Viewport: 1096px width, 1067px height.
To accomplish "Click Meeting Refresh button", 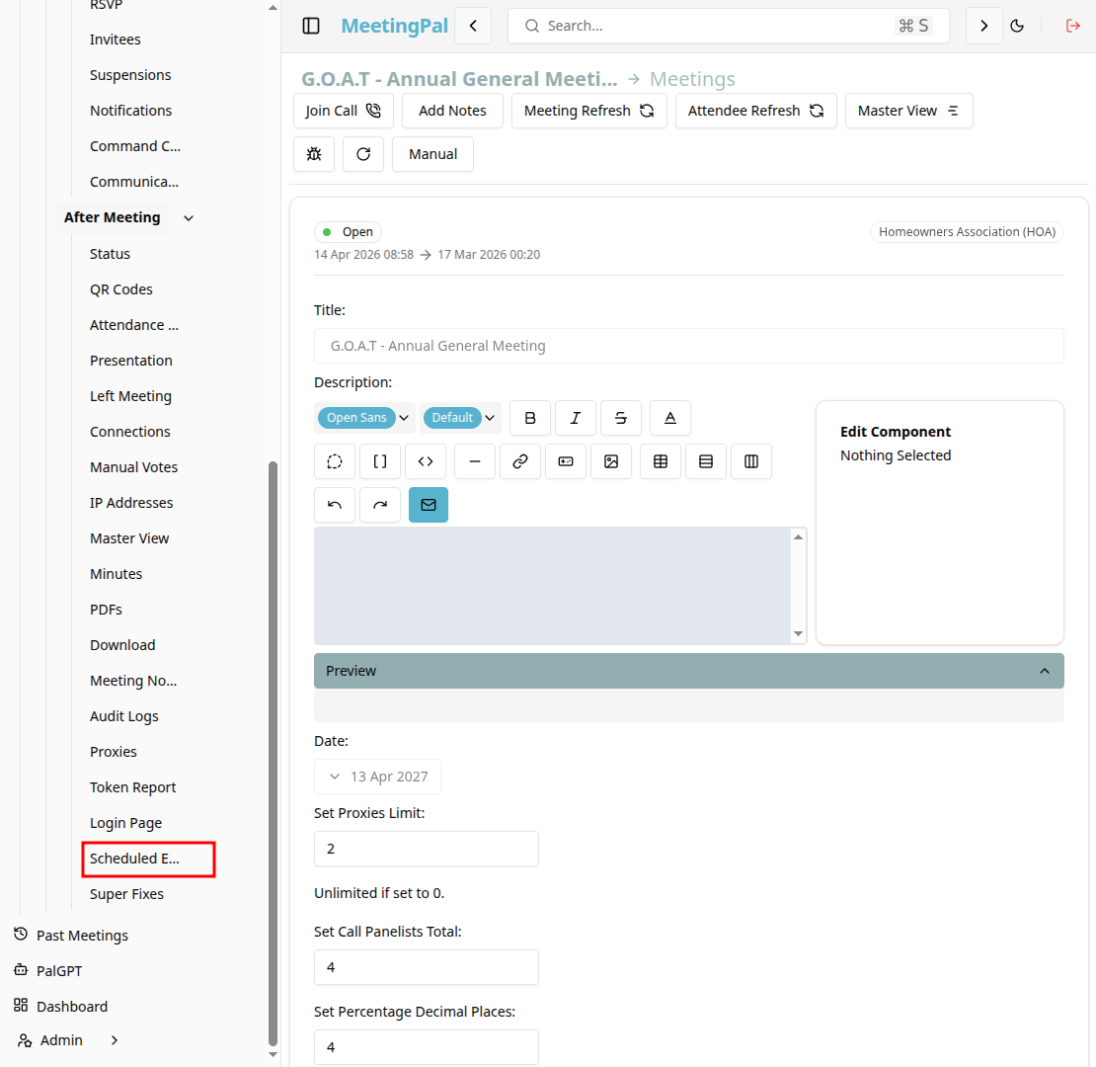I will pos(589,111).
